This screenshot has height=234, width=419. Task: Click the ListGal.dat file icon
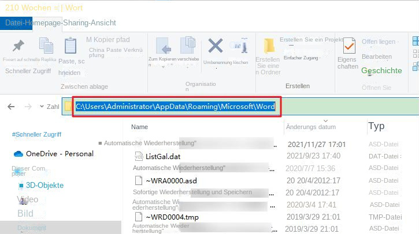(x=139, y=156)
